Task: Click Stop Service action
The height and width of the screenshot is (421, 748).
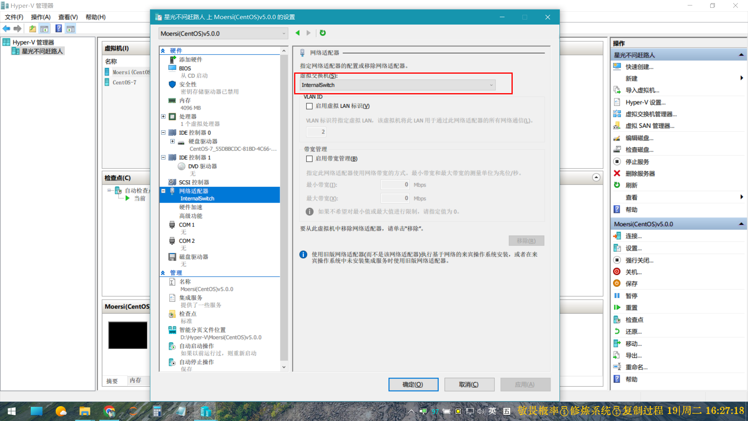Action: [637, 161]
